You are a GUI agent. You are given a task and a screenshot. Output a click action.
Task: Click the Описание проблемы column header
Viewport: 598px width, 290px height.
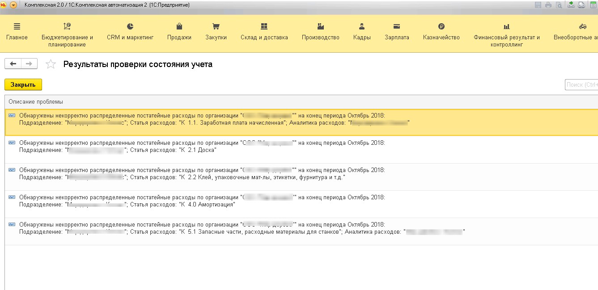[36, 102]
